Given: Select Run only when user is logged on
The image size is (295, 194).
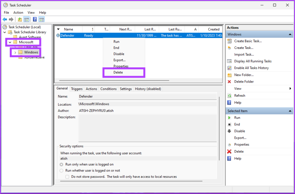Looking at the screenshot, I should [x=61, y=164].
